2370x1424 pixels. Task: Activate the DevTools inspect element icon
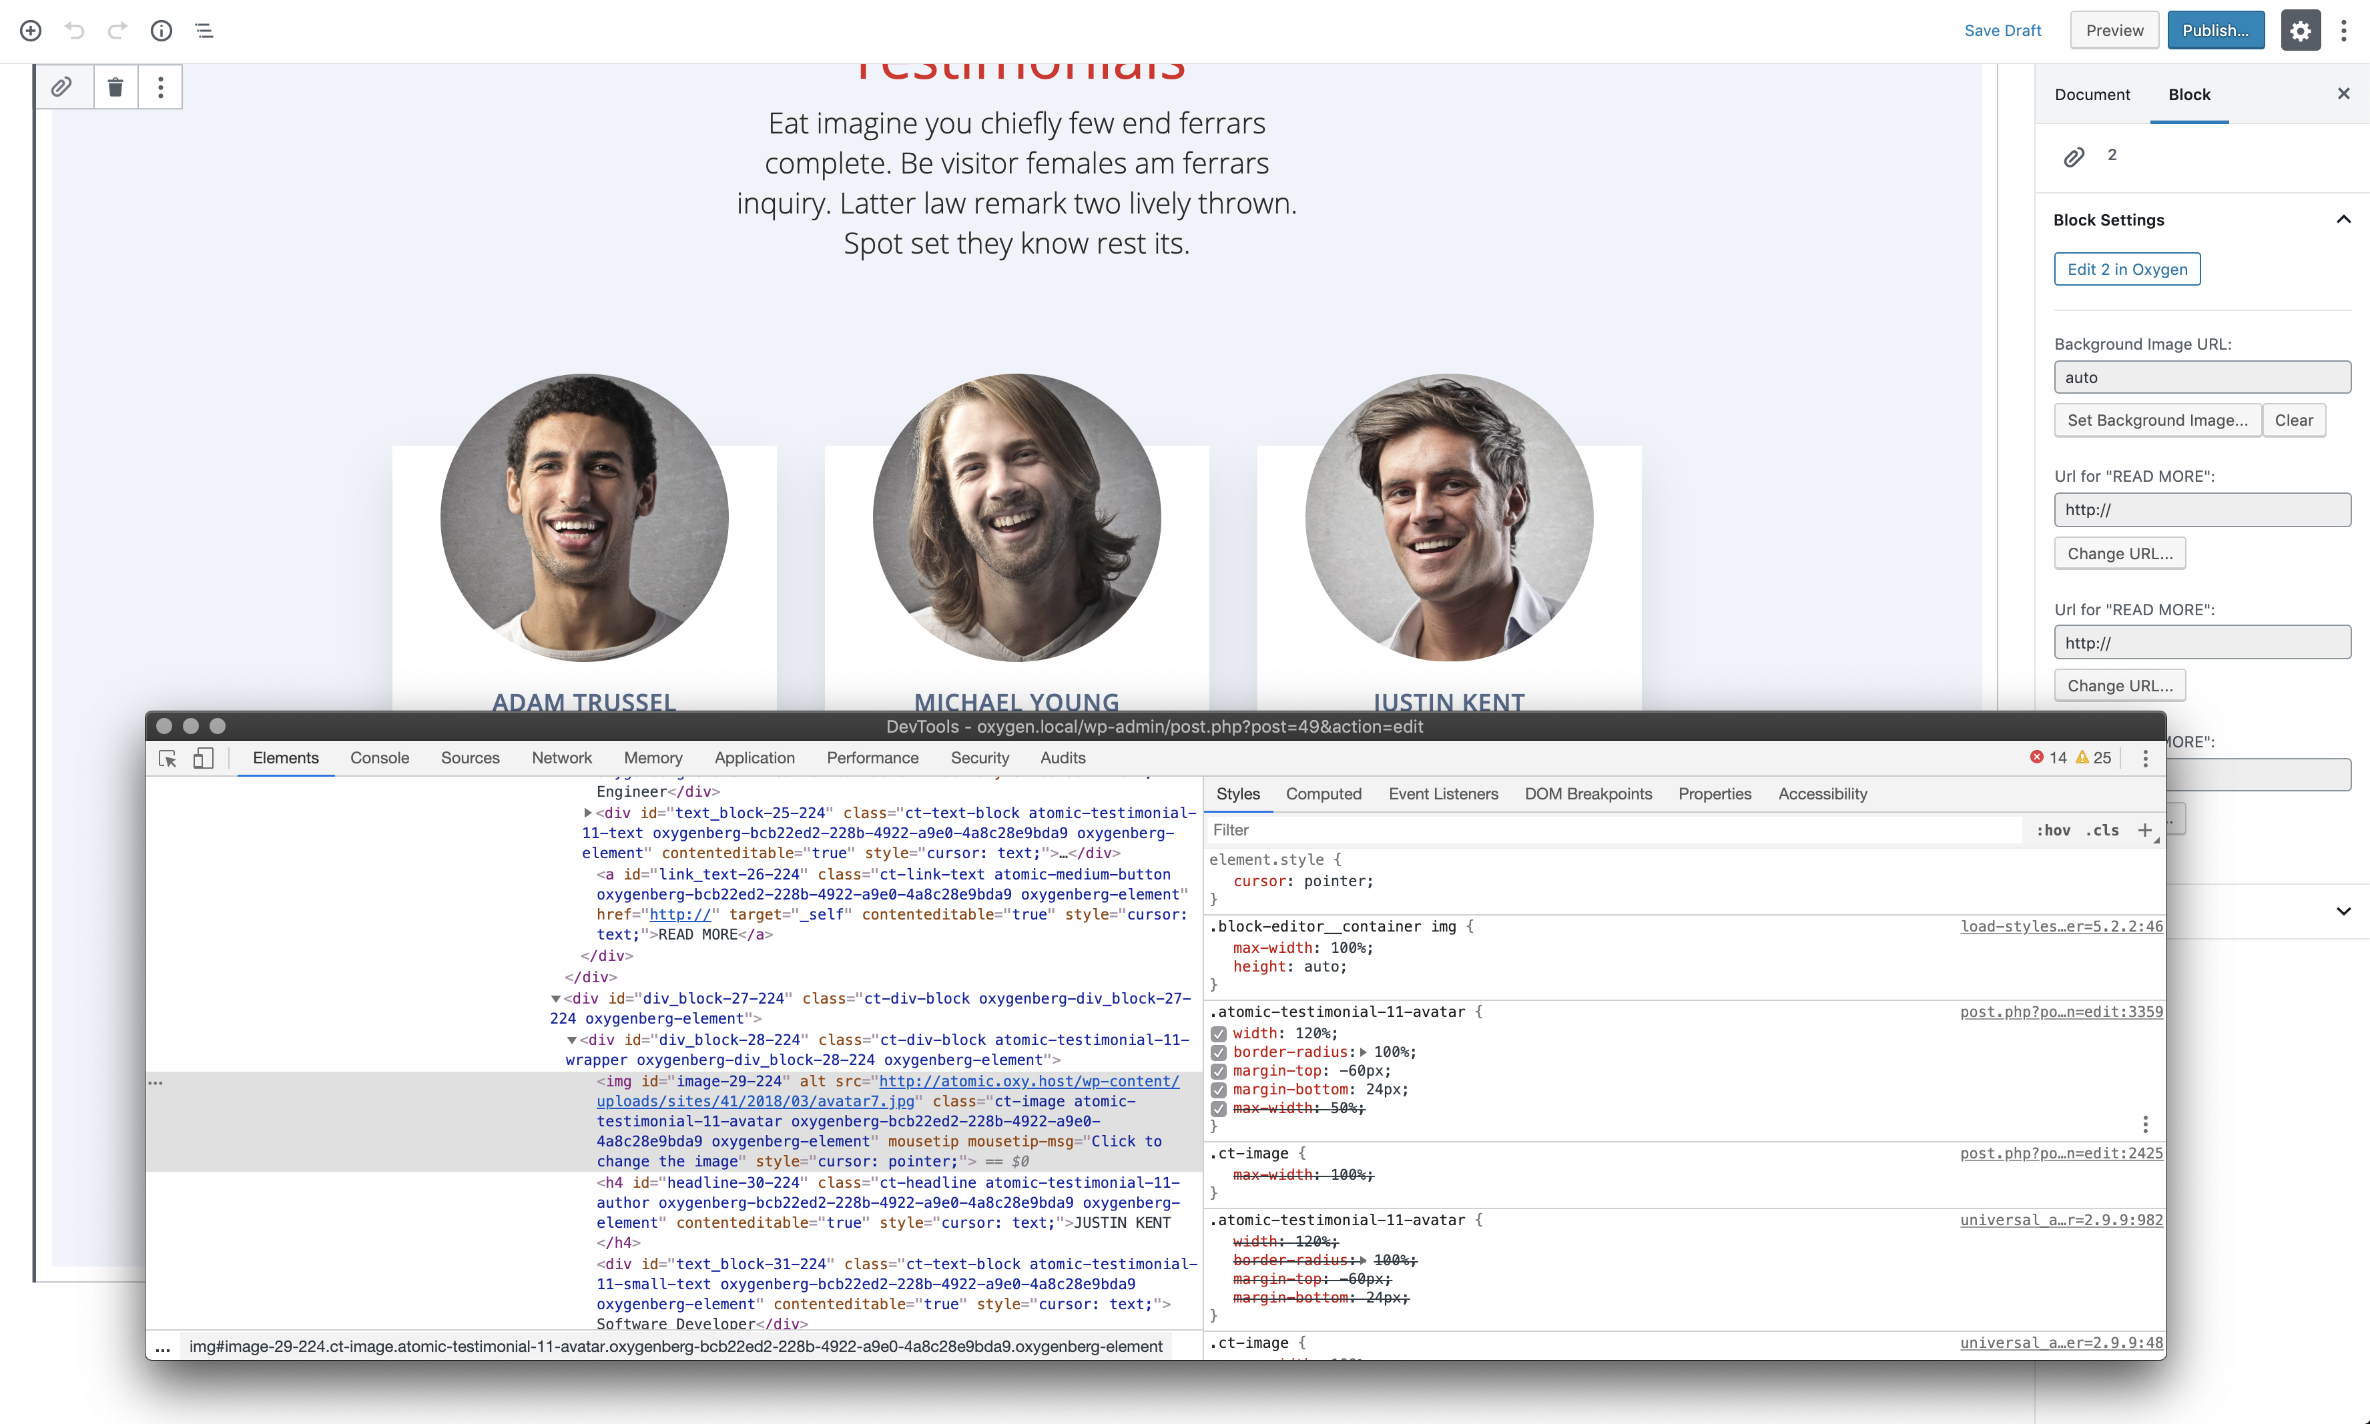point(168,757)
